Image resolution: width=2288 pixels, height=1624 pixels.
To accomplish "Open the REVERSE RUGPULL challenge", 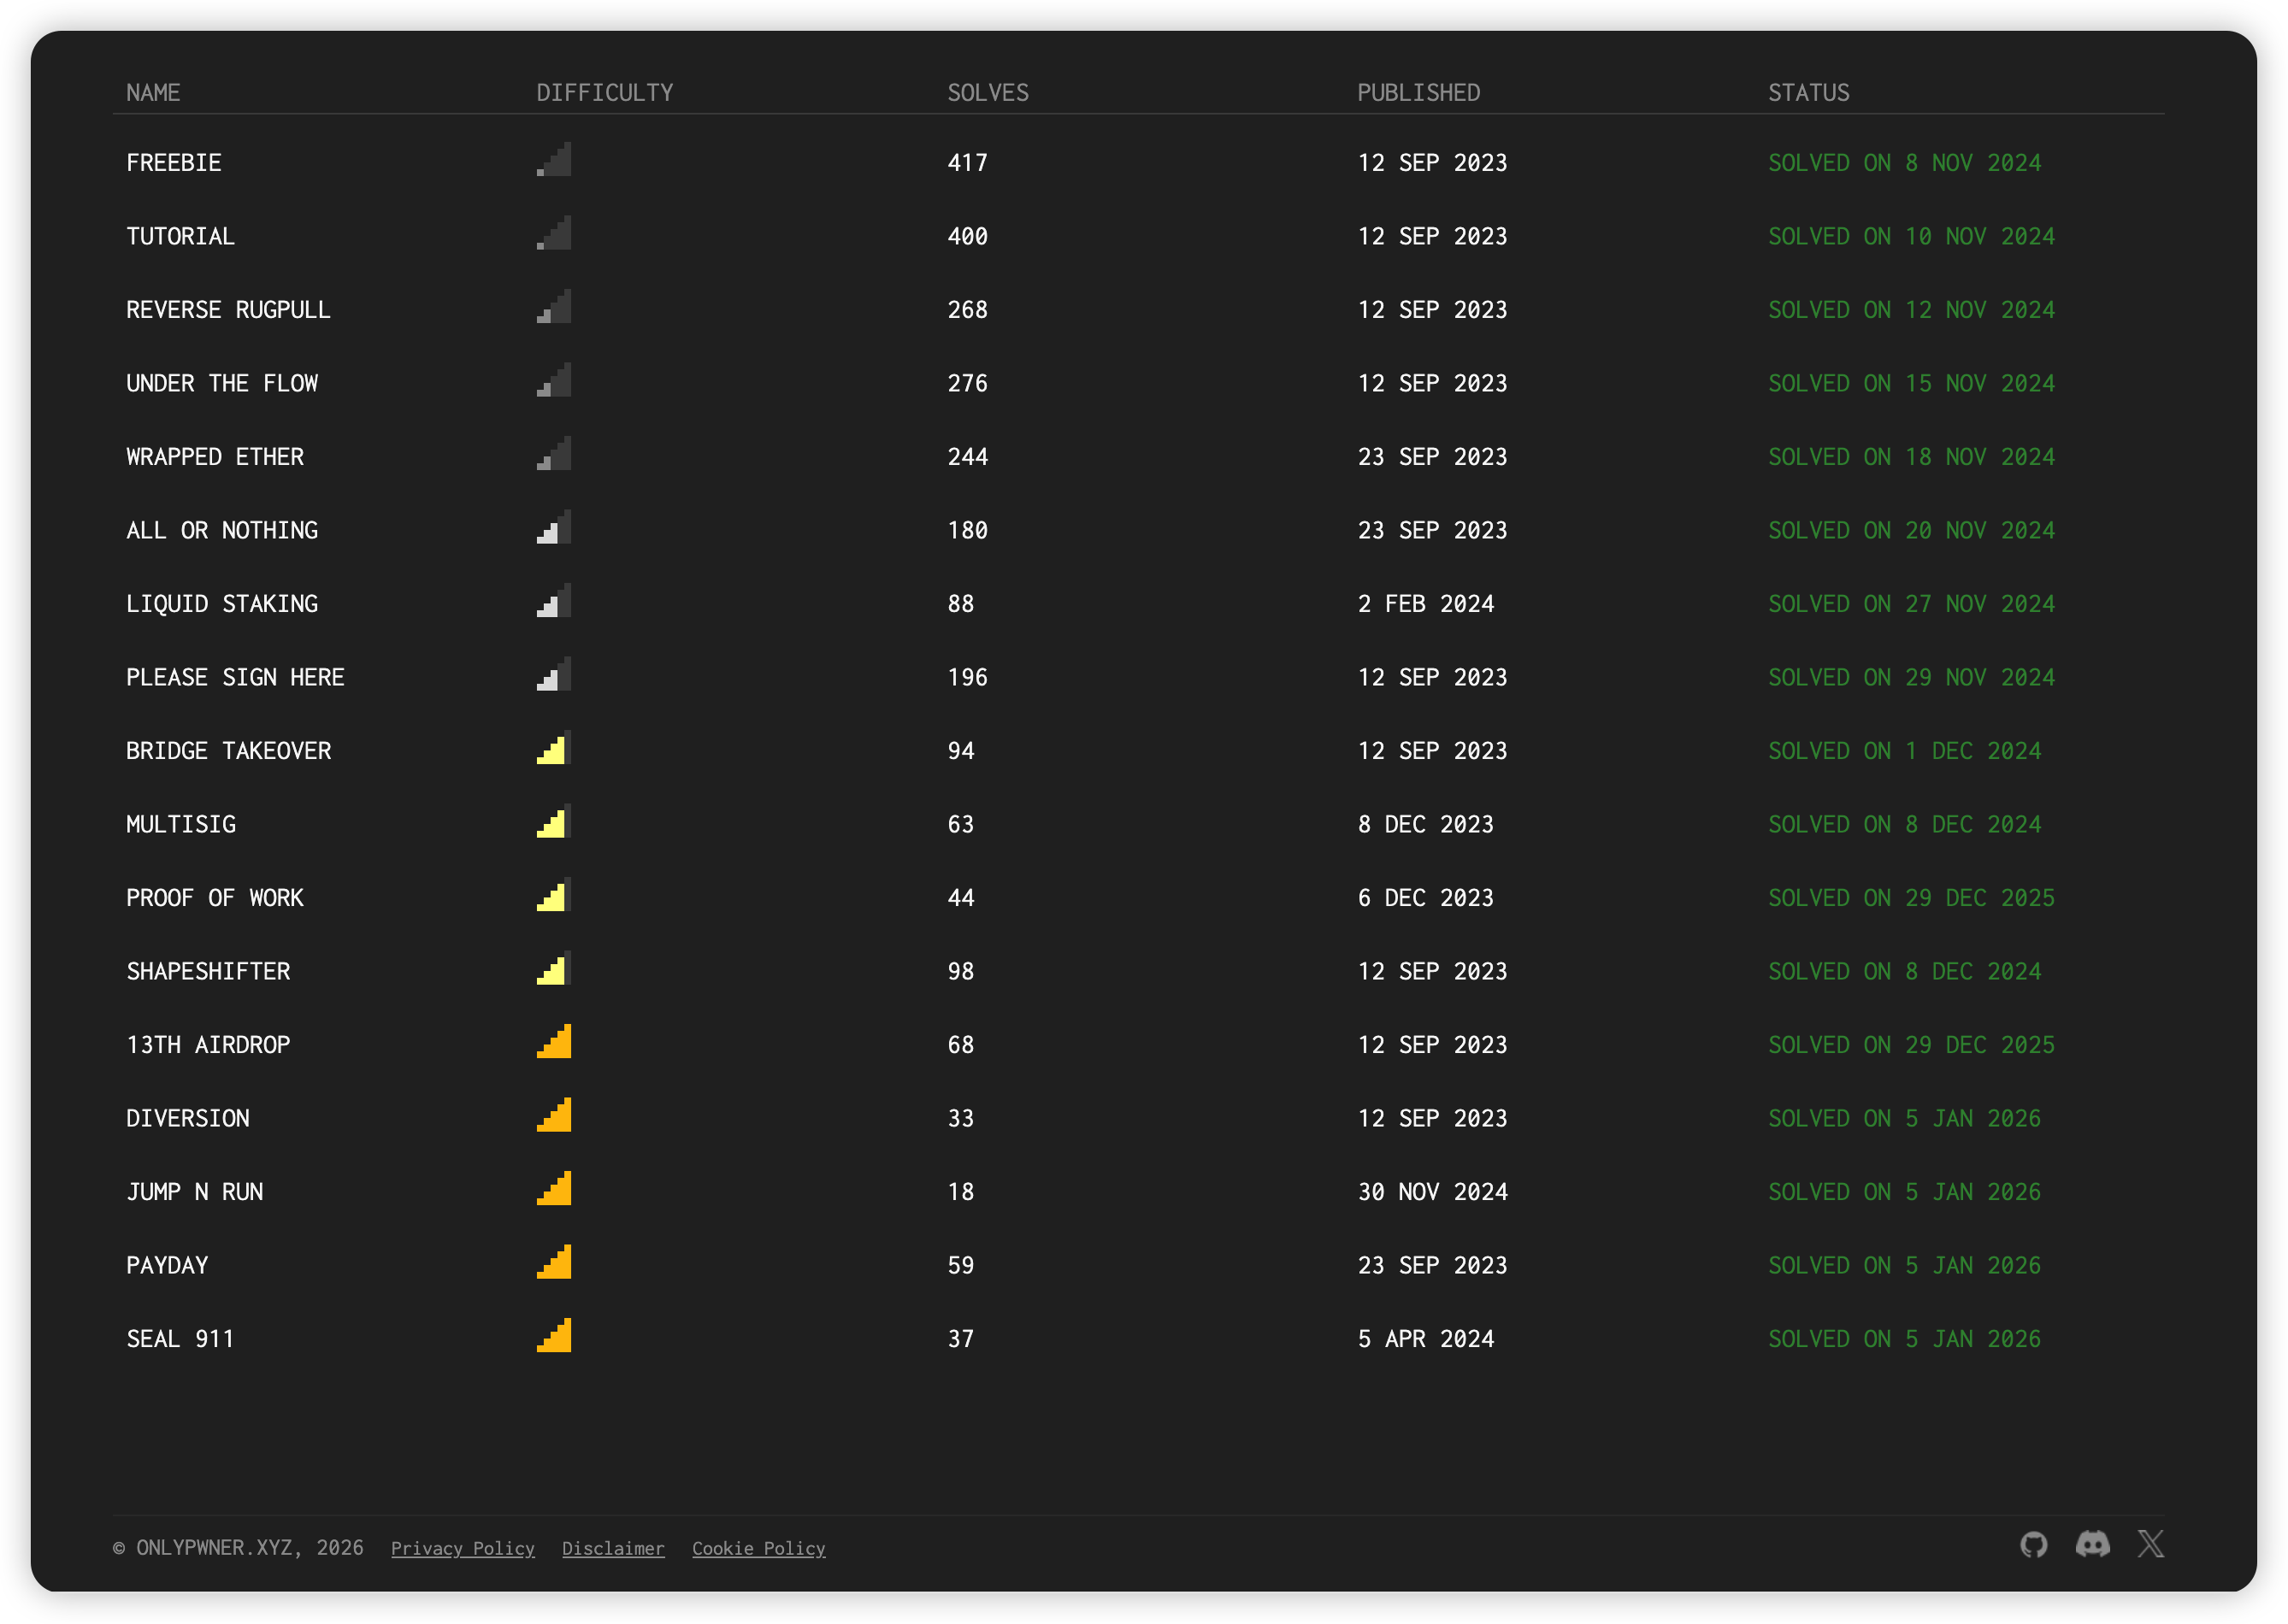I will 228,310.
